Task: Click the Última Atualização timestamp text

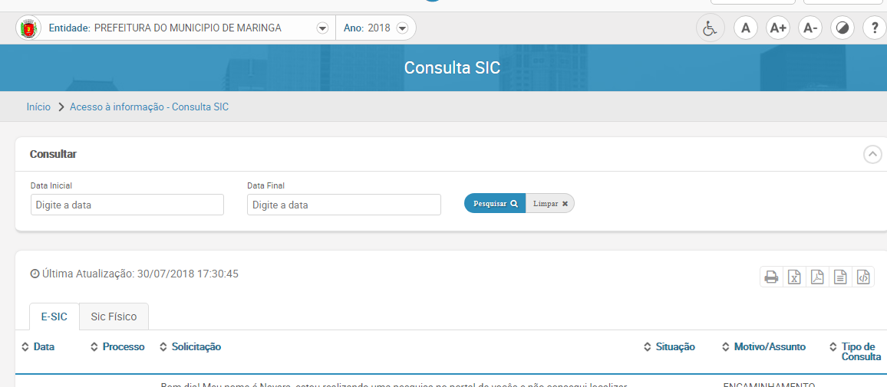Action: point(134,274)
